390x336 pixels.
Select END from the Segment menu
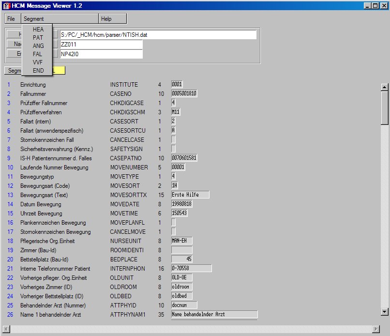(x=38, y=71)
